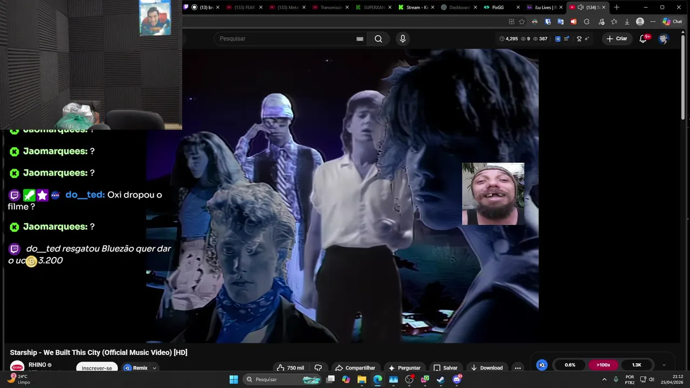Click the >100x stat pill
690x388 pixels.
click(x=603, y=365)
